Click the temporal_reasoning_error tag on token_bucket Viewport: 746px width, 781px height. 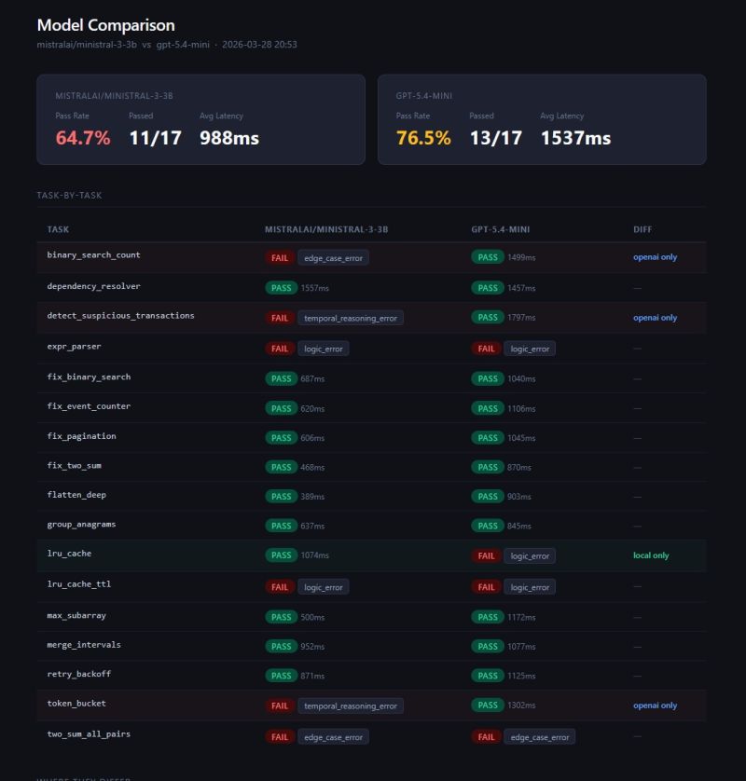click(351, 706)
